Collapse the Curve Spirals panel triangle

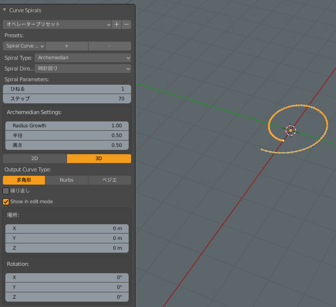point(4,10)
